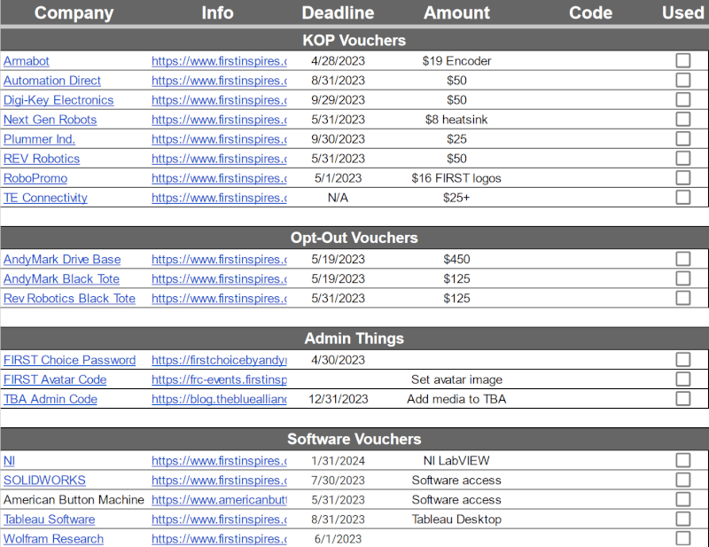This screenshot has height=547, width=709.
Task: Visit the americanbutton info URL
Action: click(219, 500)
